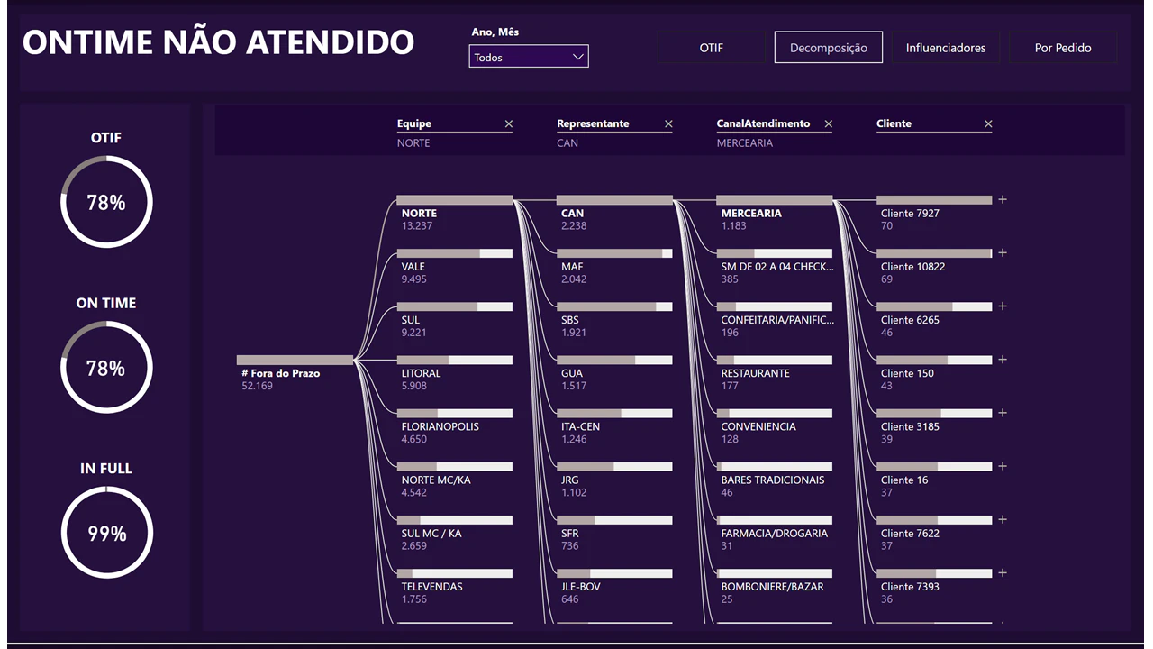Remove the Equipe level with its X
1153x649 pixels.
(x=508, y=124)
